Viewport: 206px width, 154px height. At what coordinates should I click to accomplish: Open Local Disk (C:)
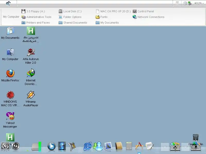70,11
